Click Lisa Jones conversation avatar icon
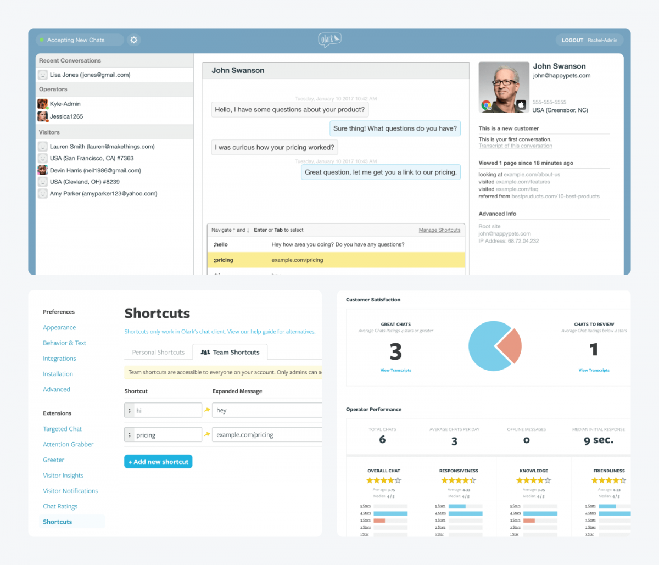The width and height of the screenshot is (659, 565). pos(42,75)
